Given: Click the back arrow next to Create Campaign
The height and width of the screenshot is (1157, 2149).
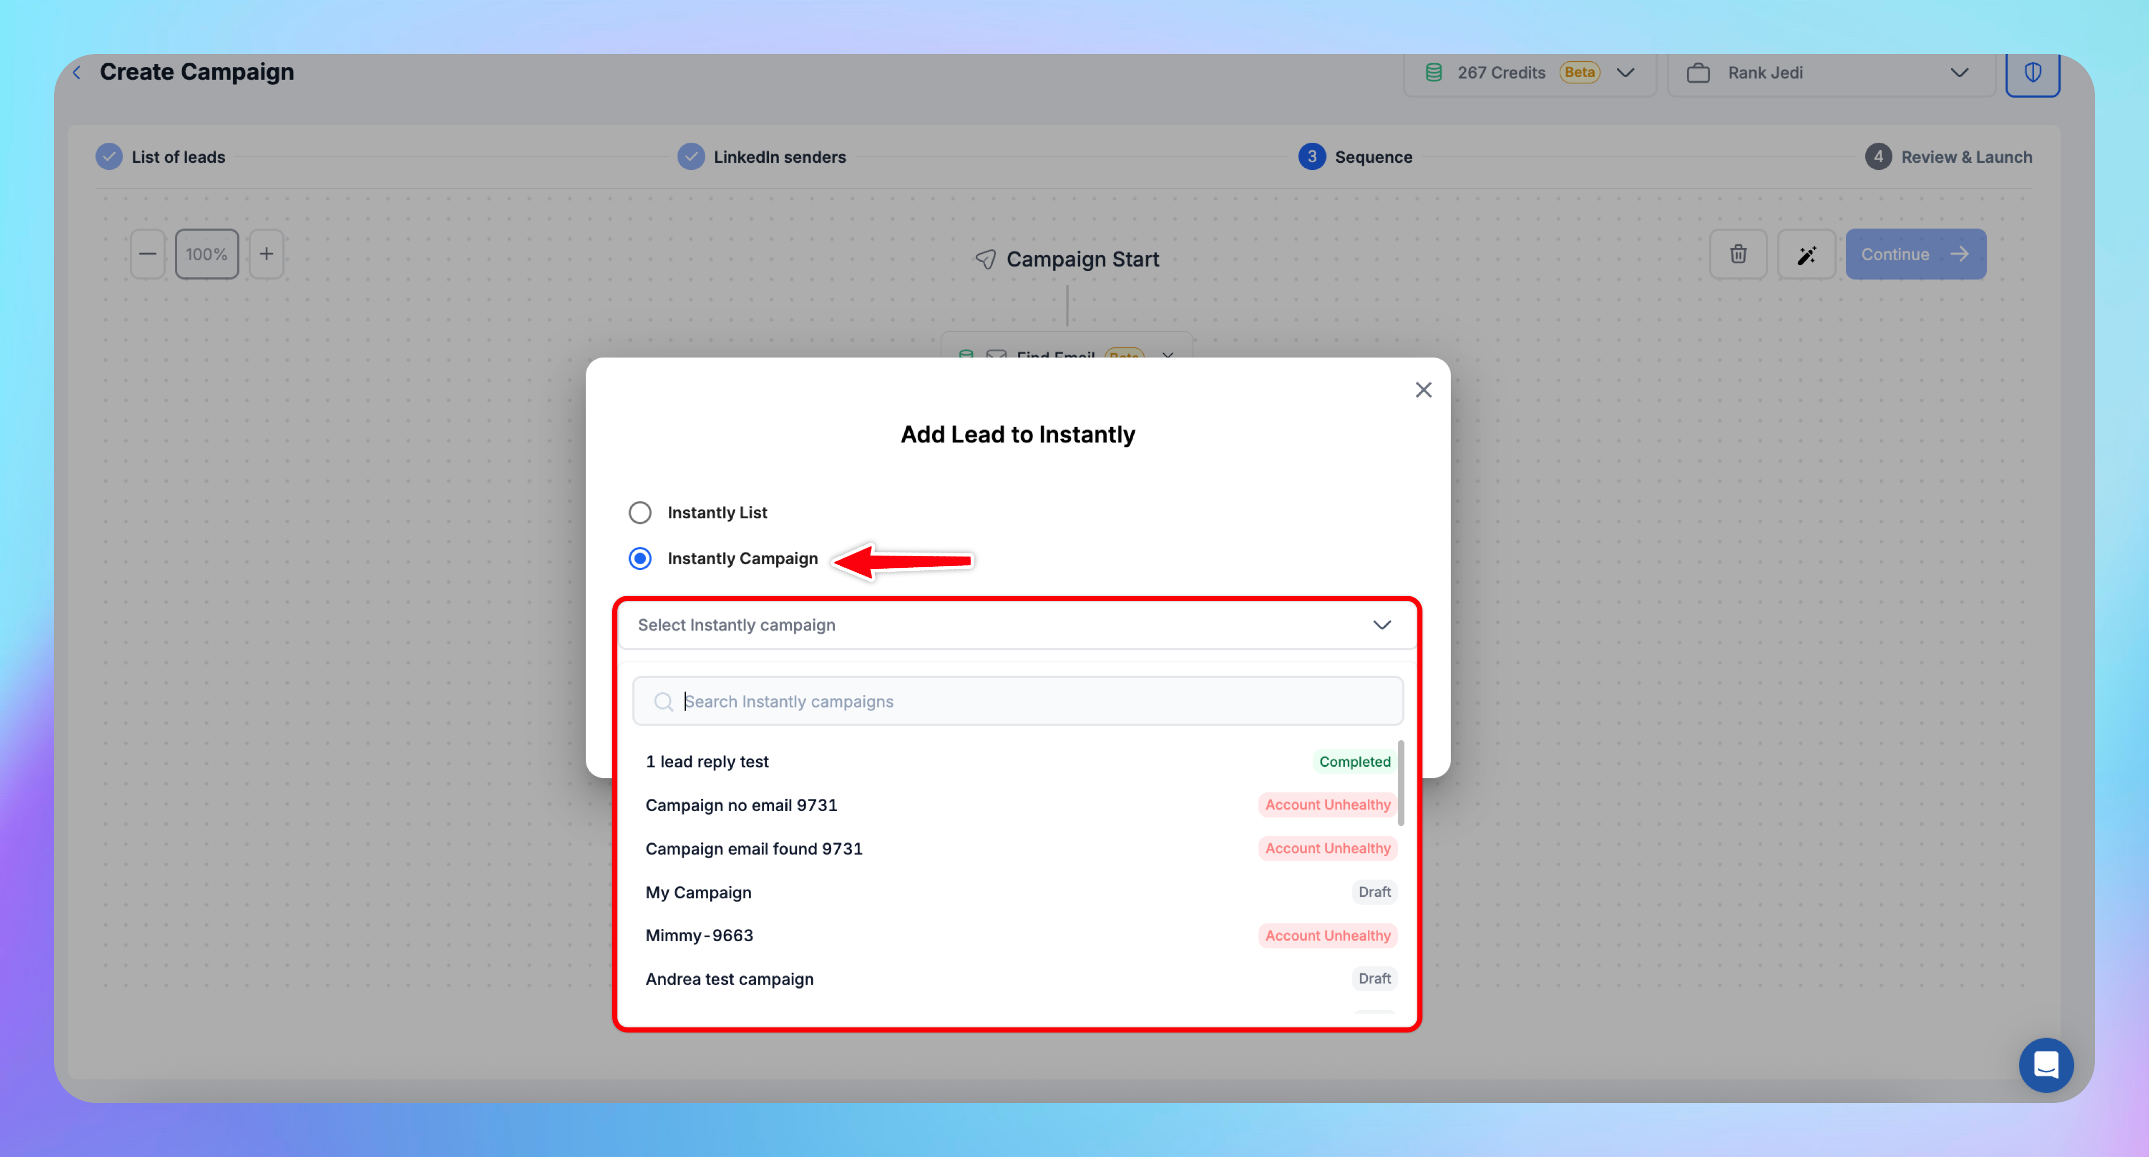Looking at the screenshot, I should pyautogui.click(x=77, y=72).
